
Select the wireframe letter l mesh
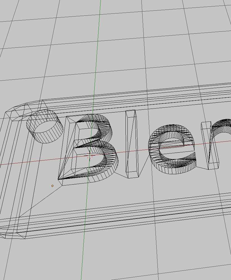(132, 144)
